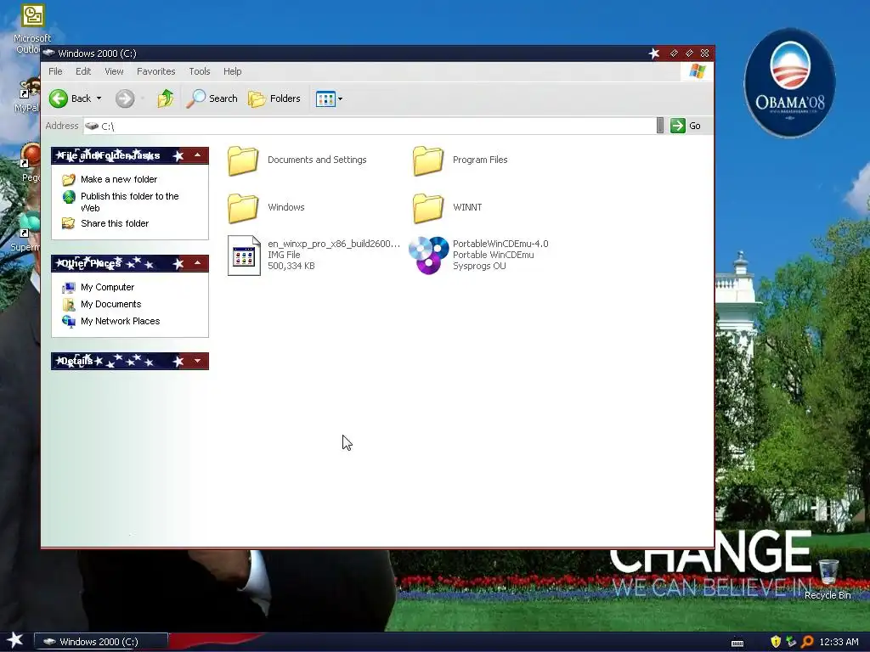Viewport: 870px width, 652px height.
Task: Go up one folder level icon
Action: tap(165, 98)
